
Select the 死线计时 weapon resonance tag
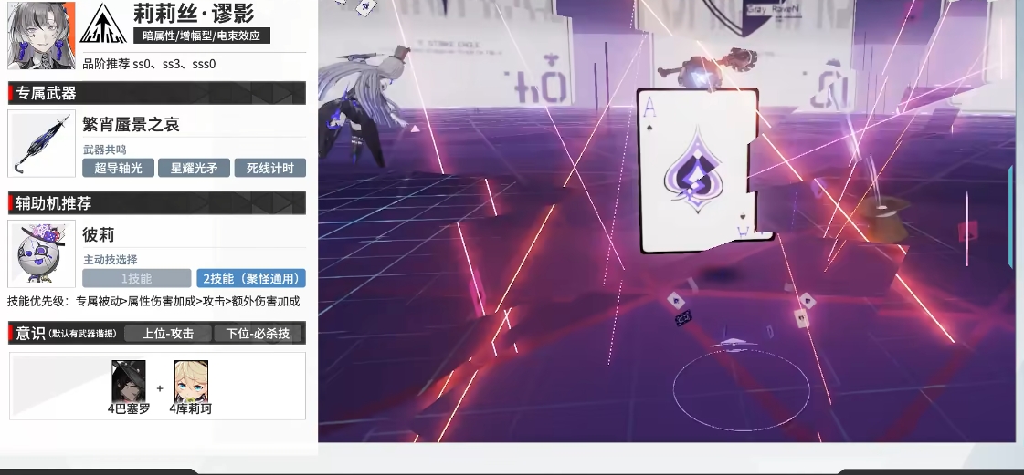(x=269, y=168)
